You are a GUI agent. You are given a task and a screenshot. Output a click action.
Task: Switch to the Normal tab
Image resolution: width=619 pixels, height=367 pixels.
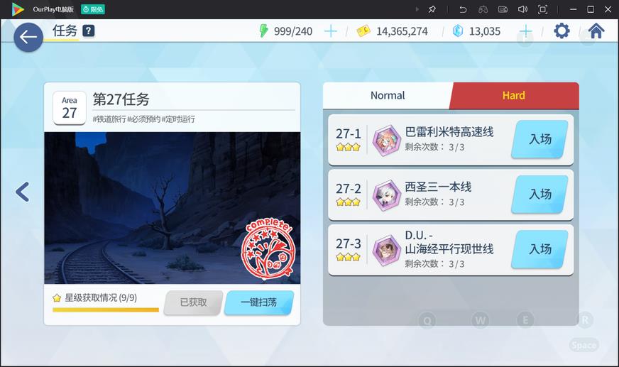pos(388,96)
